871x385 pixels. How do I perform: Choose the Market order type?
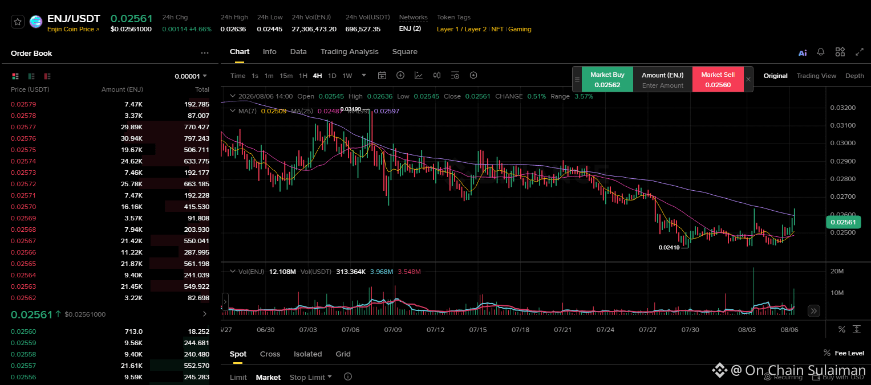coord(268,377)
